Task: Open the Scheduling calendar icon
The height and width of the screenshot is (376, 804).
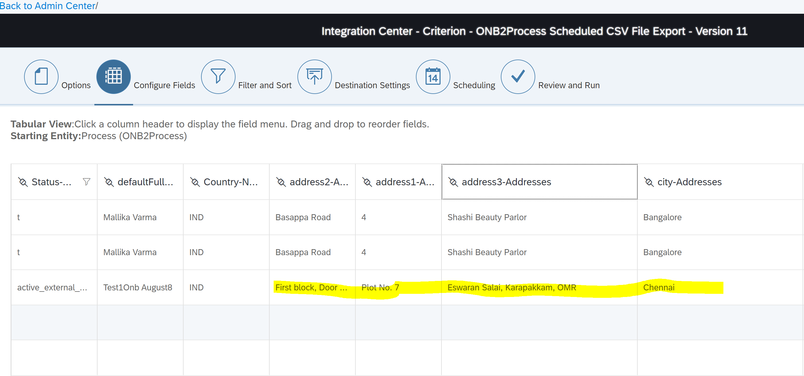Action: pyautogui.click(x=433, y=76)
